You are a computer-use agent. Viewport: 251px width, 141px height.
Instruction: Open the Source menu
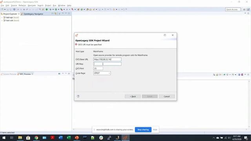(14, 5)
